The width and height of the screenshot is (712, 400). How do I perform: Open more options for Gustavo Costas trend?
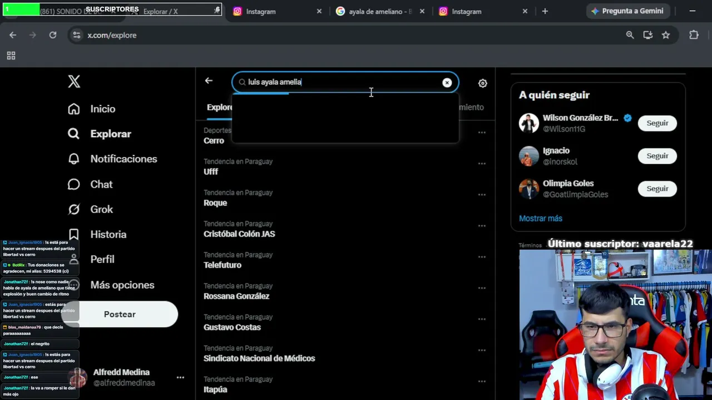tap(482, 319)
